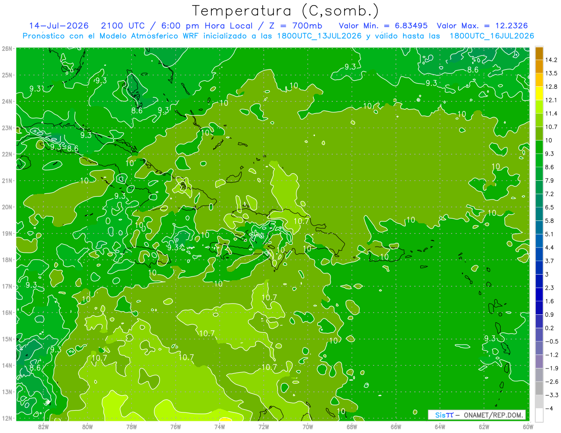Click the color bar label '14.2'

pos(551,60)
